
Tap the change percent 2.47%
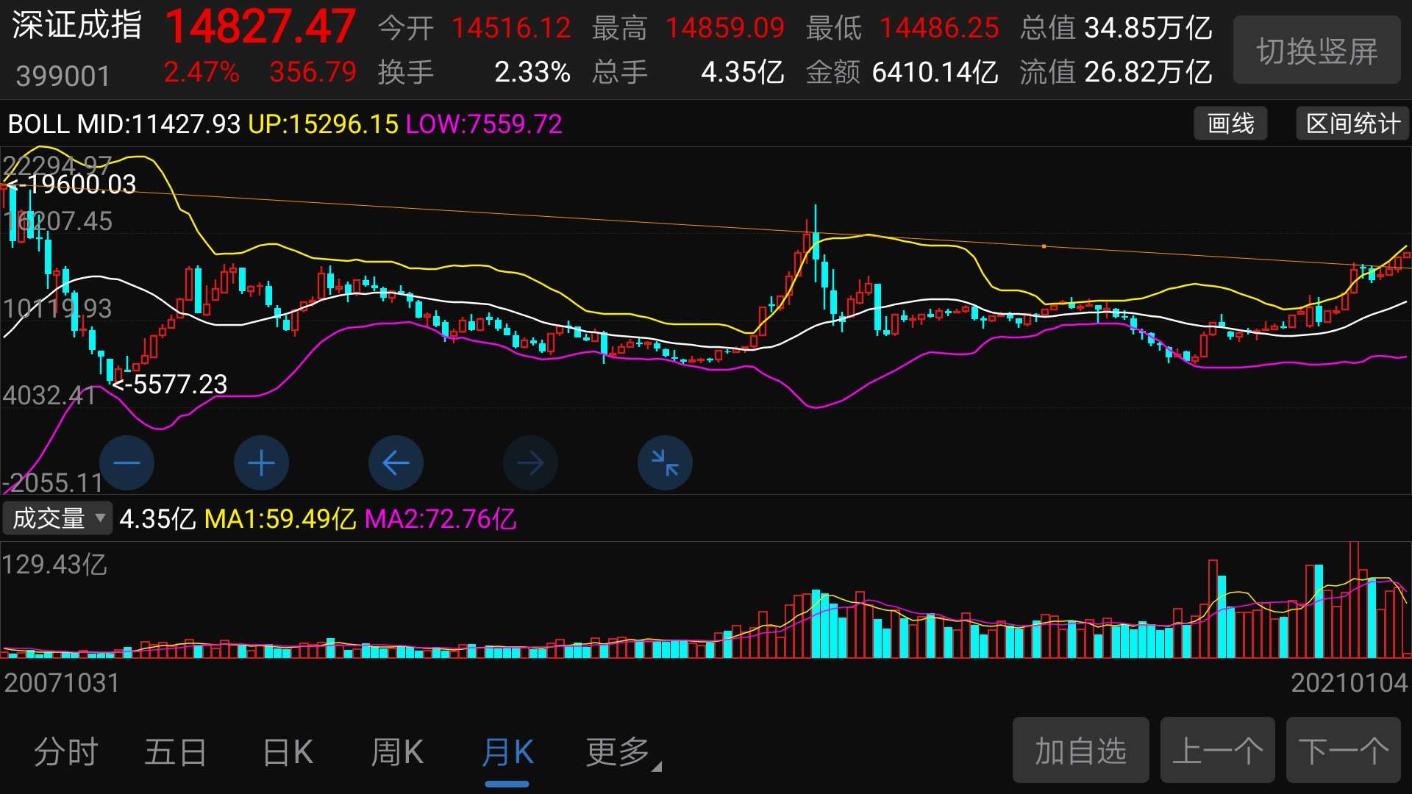[202, 72]
